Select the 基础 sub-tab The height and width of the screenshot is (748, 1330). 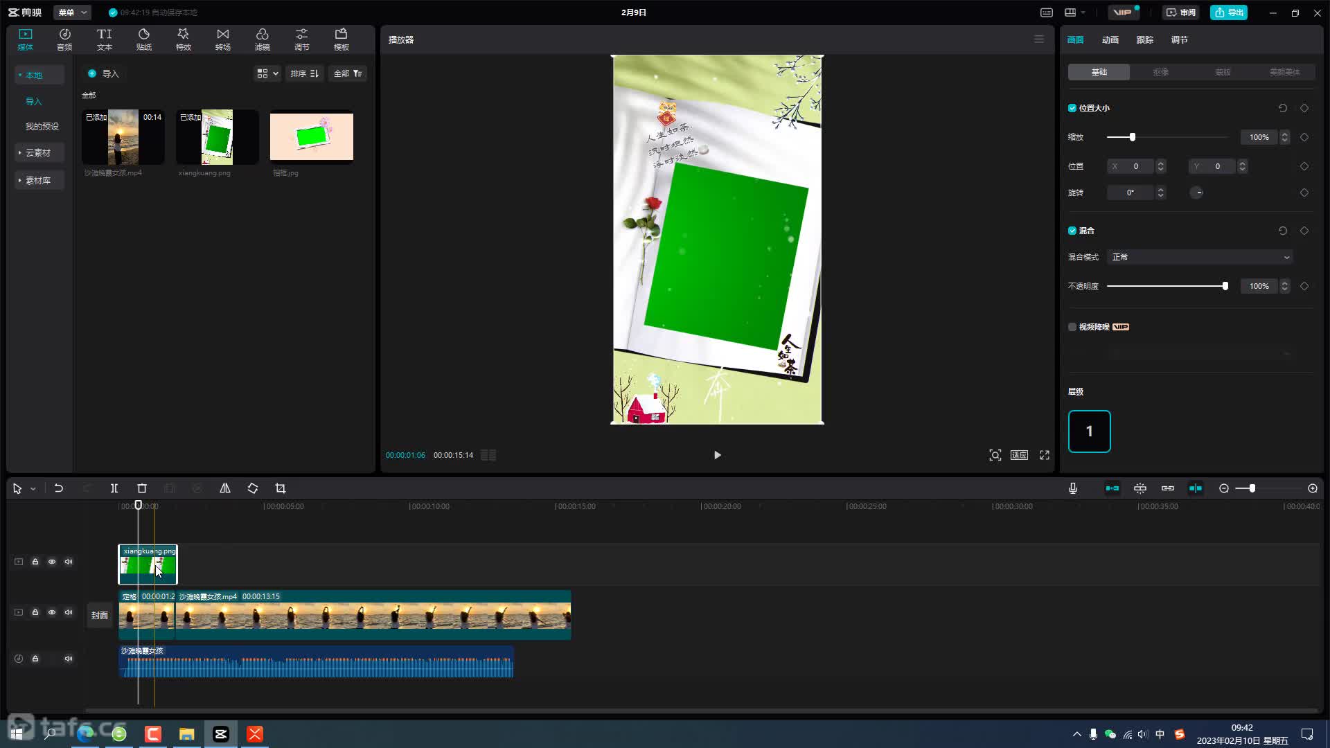tap(1099, 72)
